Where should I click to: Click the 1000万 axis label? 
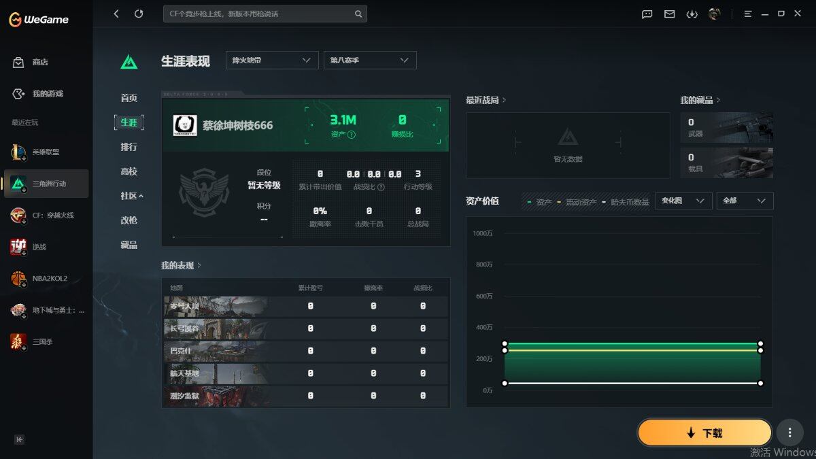482,233
